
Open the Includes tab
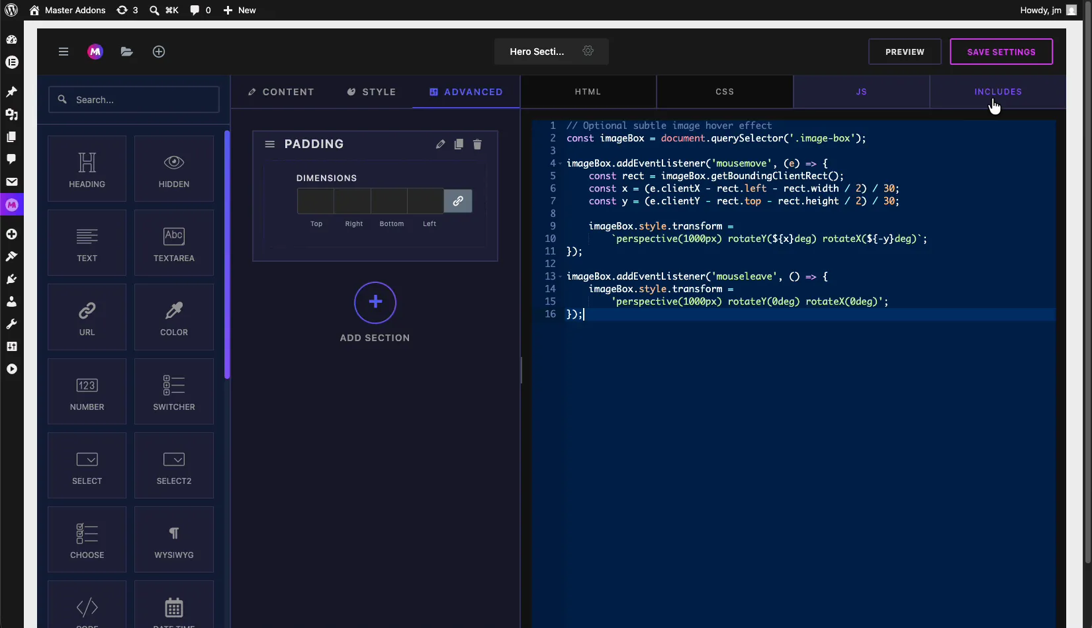[998, 92]
